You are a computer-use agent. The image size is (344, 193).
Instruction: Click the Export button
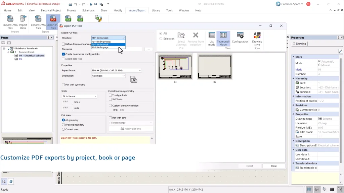249,166
